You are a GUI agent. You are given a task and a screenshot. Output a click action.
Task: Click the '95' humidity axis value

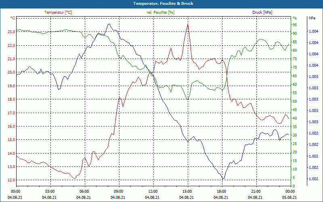pos(295,25)
